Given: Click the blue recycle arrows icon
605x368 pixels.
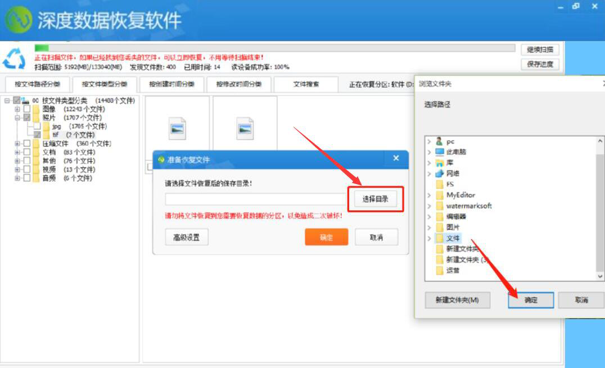Looking at the screenshot, I should tap(14, 59).
